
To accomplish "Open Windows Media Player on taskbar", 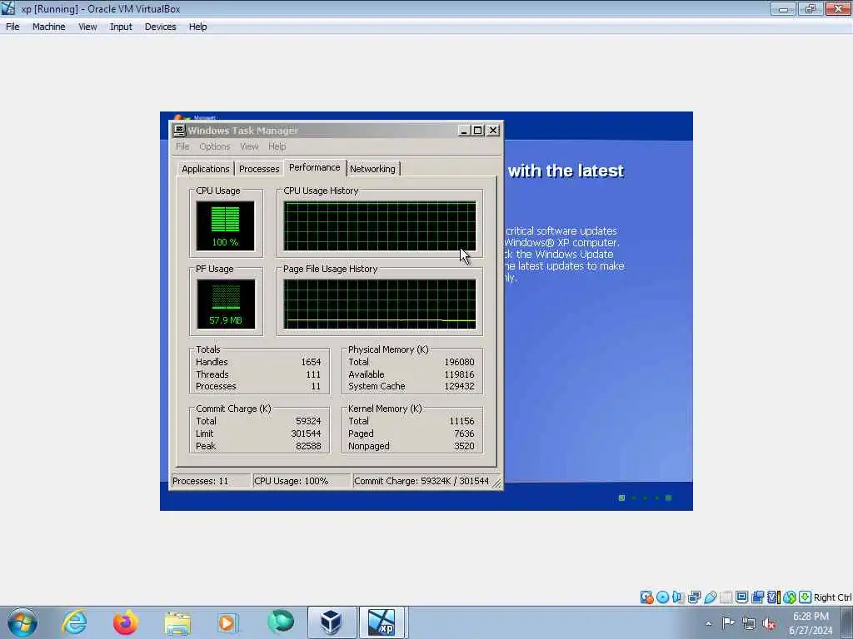I will click(227, 622).
